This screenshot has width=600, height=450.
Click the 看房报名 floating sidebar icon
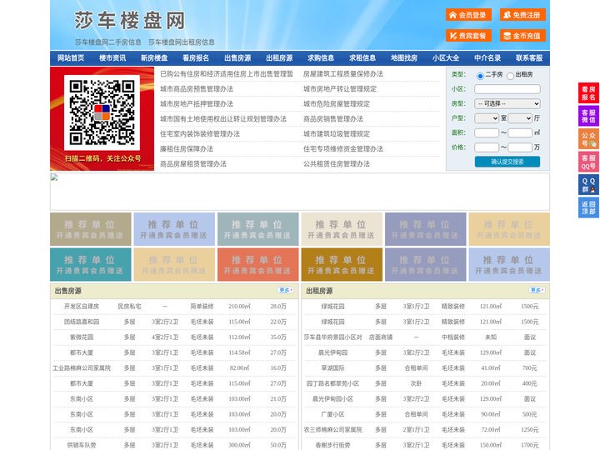(588, 93)
